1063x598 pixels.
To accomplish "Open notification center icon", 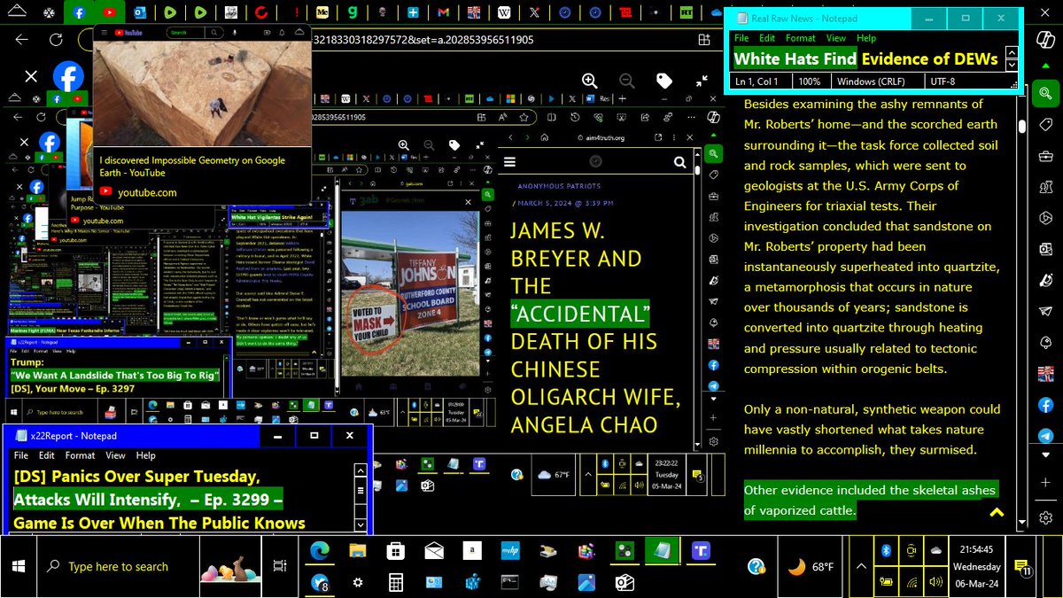I will [1021, 566].
